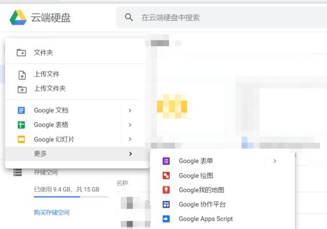Click the search magnifier icon
The image size is (327, 229).
tap(129, 17)
